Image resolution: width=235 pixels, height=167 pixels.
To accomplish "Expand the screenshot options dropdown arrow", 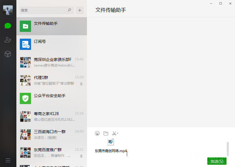I will 118,133.
